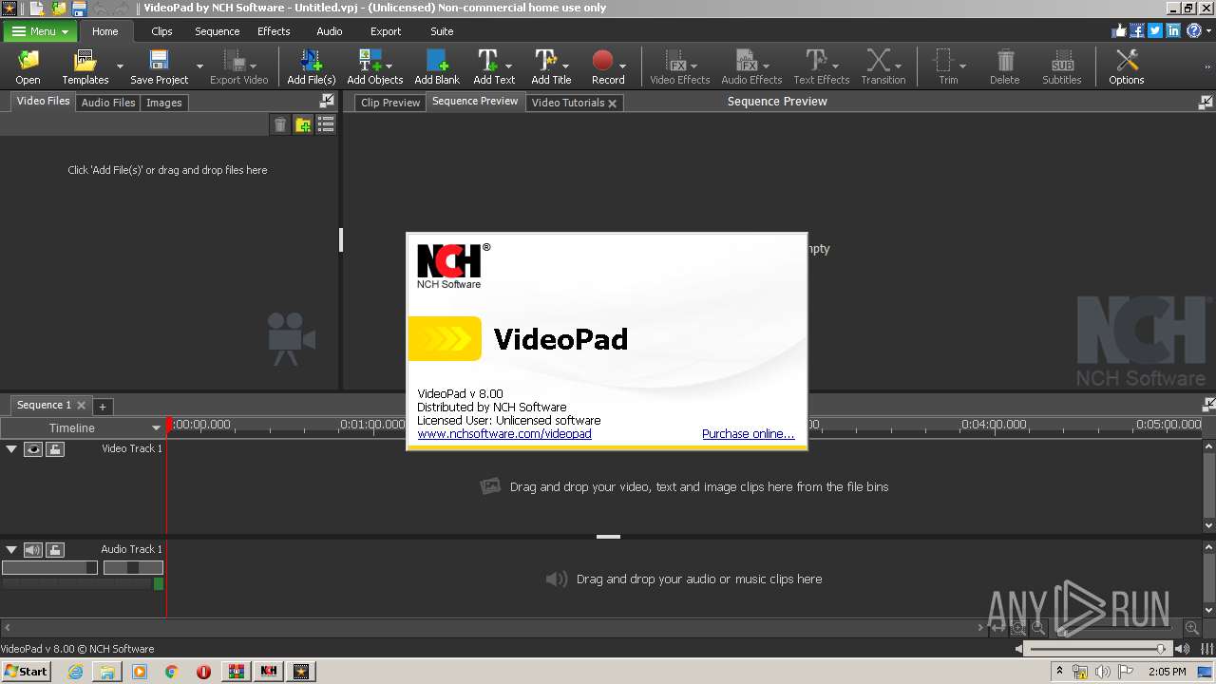Expand the Add Objects dropdown arrow
This screenshot has width=1216, height=684.
[389, 66]
